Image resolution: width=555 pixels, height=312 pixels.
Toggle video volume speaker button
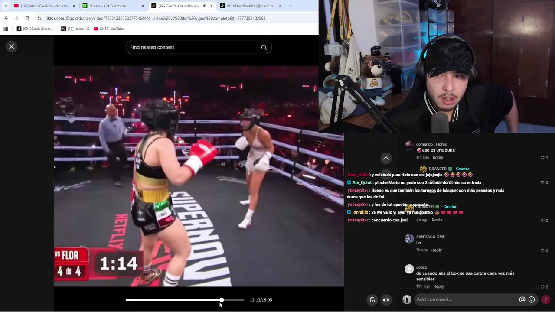(386, 300)
